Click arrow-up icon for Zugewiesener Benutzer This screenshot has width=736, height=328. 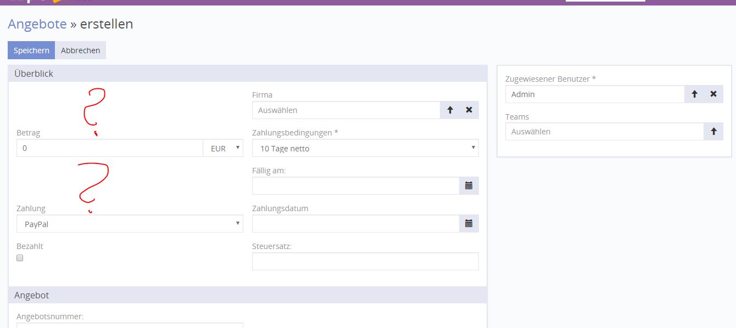tap(694, 94)
